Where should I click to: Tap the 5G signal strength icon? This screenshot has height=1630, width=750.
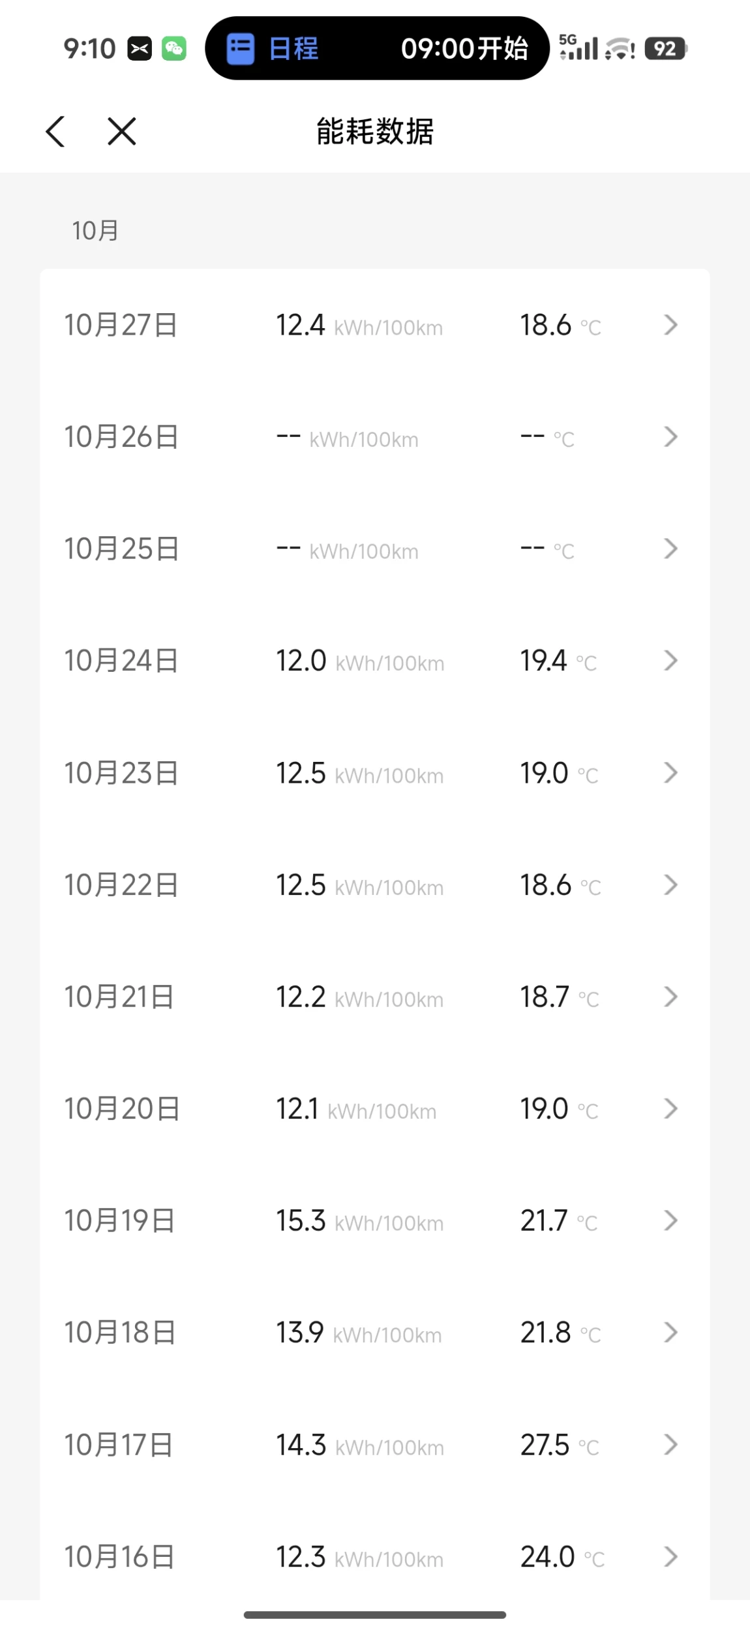(578, 48)
